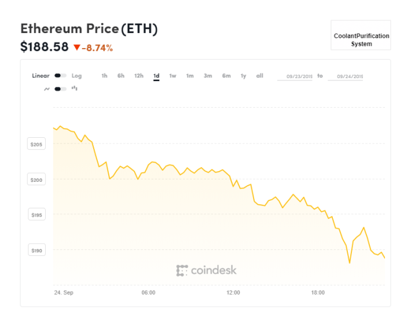This screenshot has height=327, width=411.
Task: Click the coindesk watermark logo
Action: click(x=207, y=270)
